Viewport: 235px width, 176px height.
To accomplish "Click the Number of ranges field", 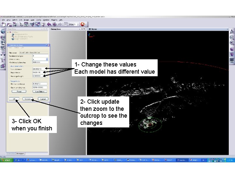I will coord(40,56).
